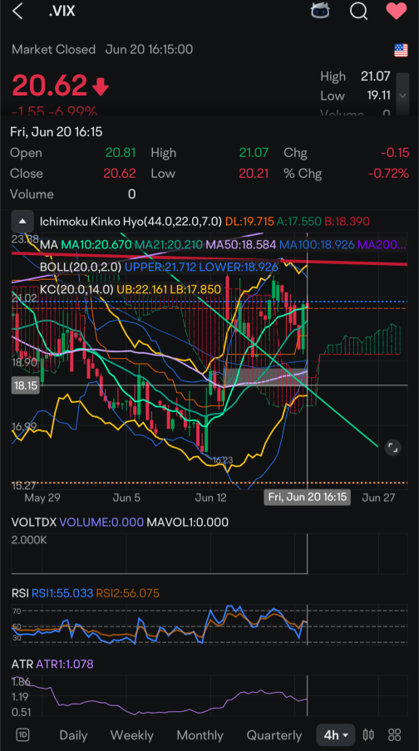Open the candlestick chart style icon
The width and height of the screenshot is (419, 751).
point(368,734)
